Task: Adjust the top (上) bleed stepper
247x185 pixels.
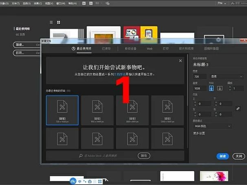Action: [195, 104]
